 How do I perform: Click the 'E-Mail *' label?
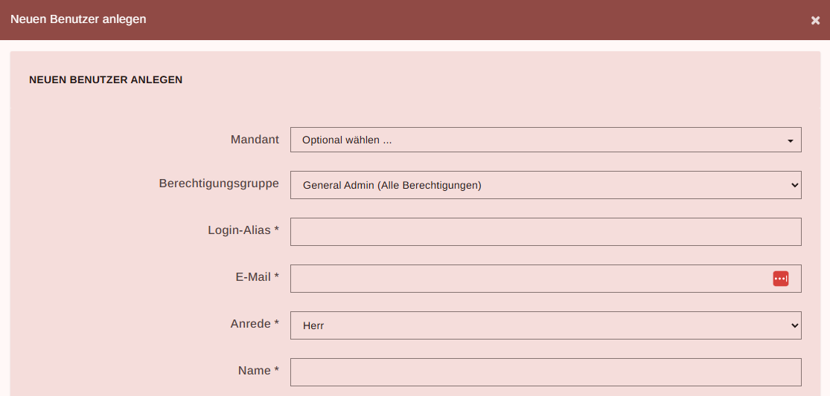257,277
